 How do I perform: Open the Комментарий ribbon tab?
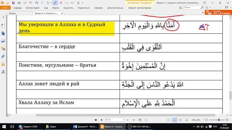(33, 8)
